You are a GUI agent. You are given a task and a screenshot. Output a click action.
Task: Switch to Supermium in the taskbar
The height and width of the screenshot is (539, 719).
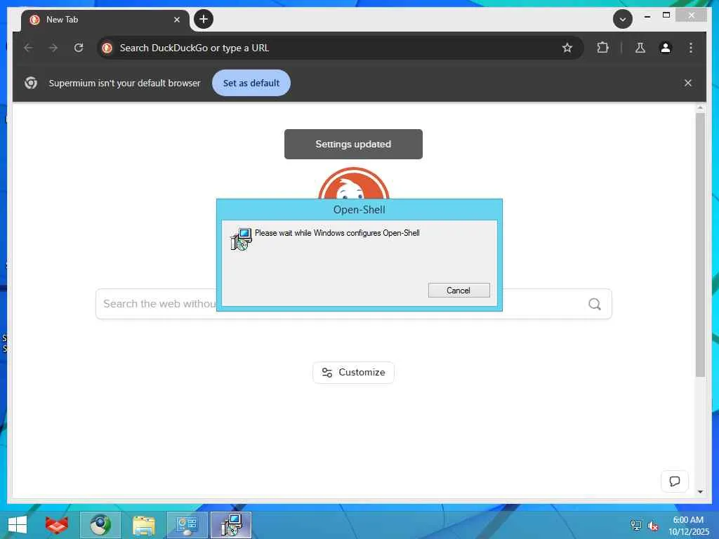pos(100,525)
